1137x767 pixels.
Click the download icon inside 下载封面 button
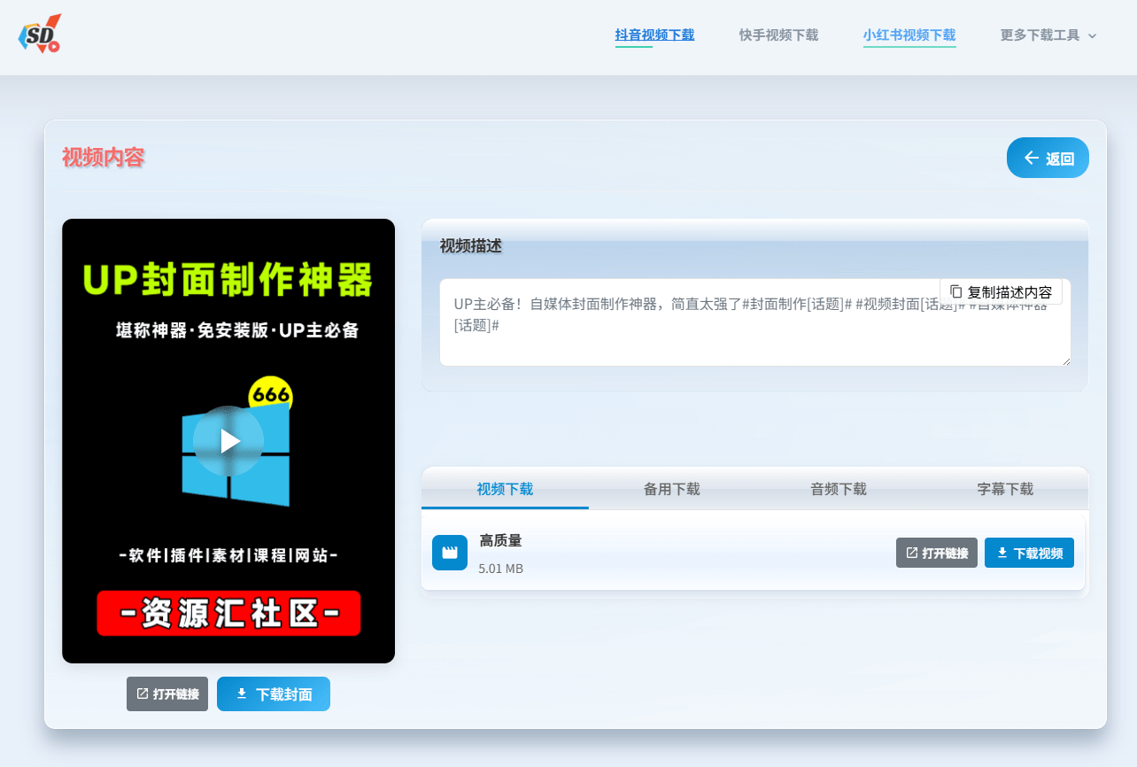[241, 693]
